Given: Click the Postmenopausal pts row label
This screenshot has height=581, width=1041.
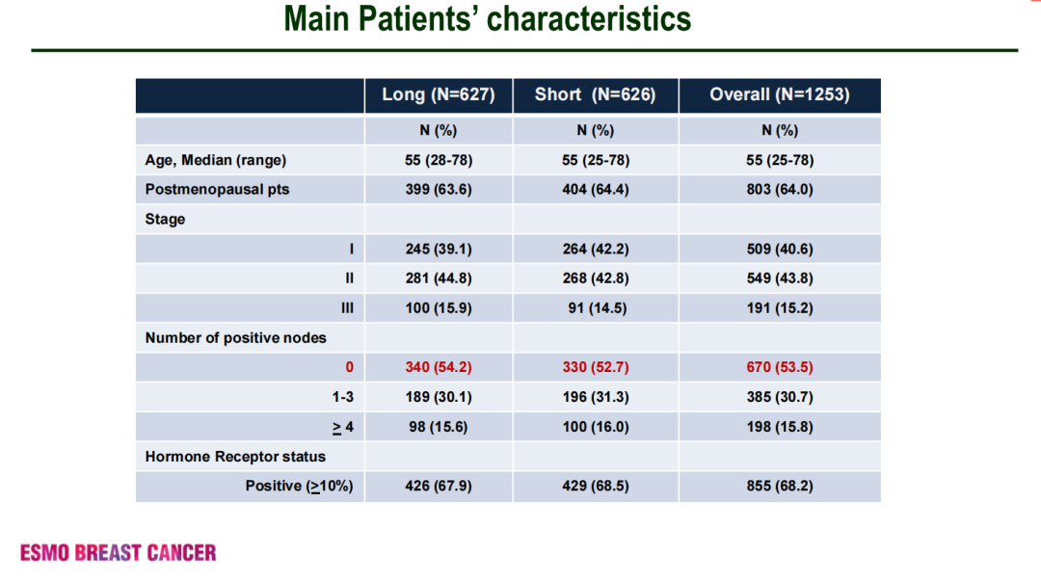Looking at the screenshot, I should [218, 190].
